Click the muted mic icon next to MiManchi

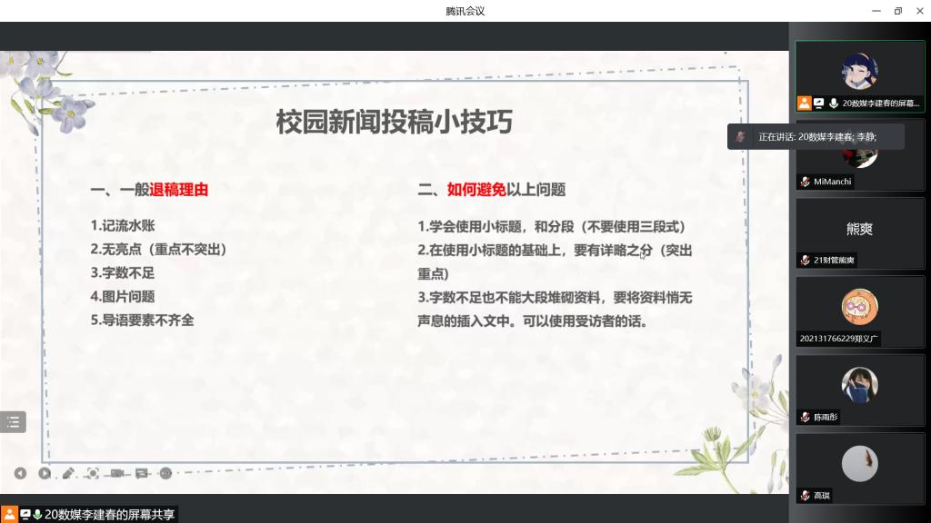[805, 182]
